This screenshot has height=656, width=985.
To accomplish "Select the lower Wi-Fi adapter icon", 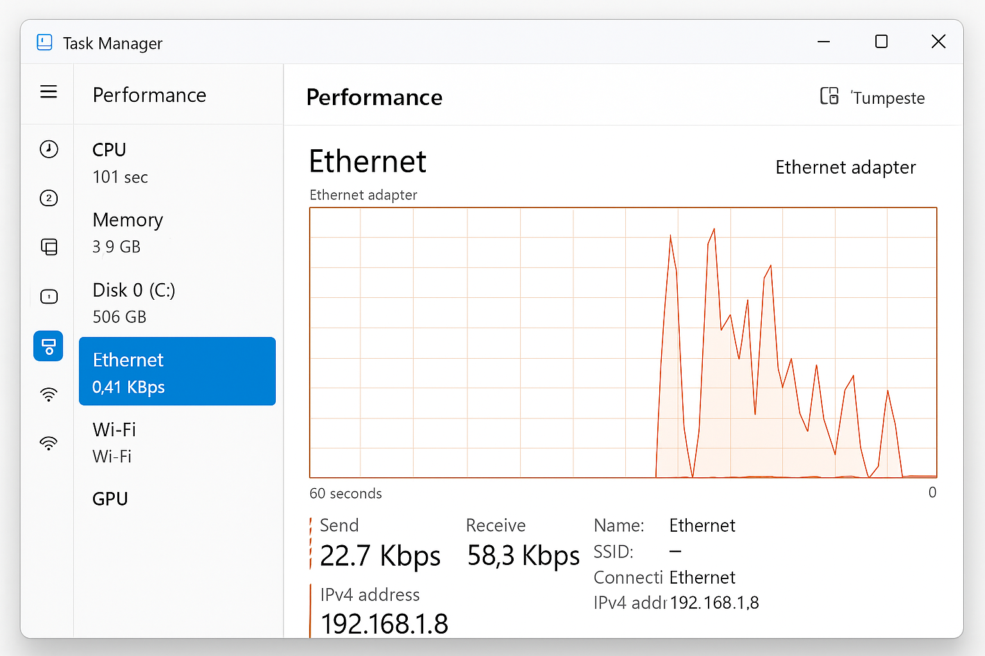I will click(49, 443).
